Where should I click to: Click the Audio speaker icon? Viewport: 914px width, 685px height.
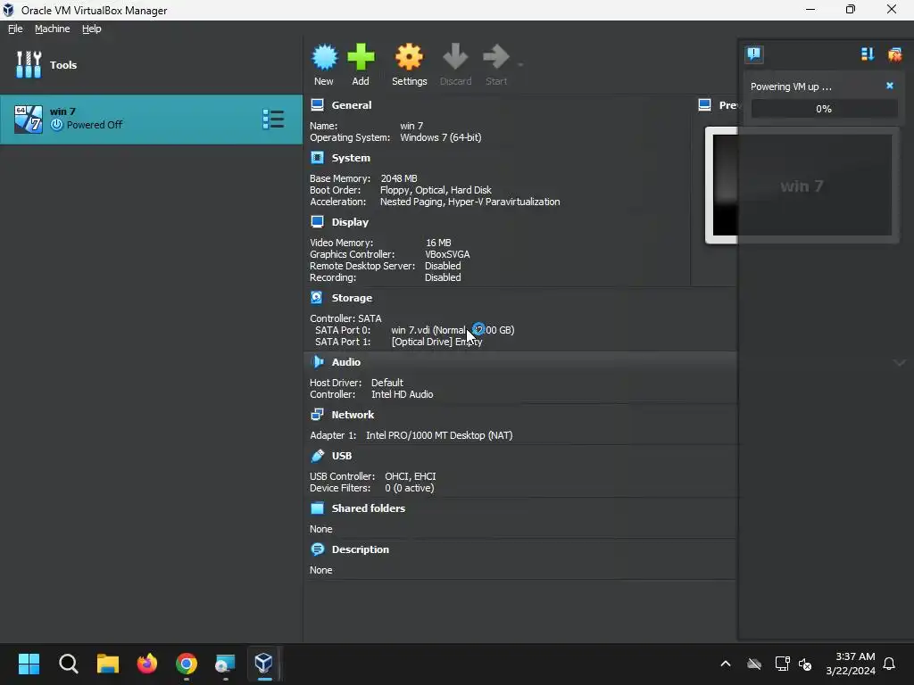point(318,362)
